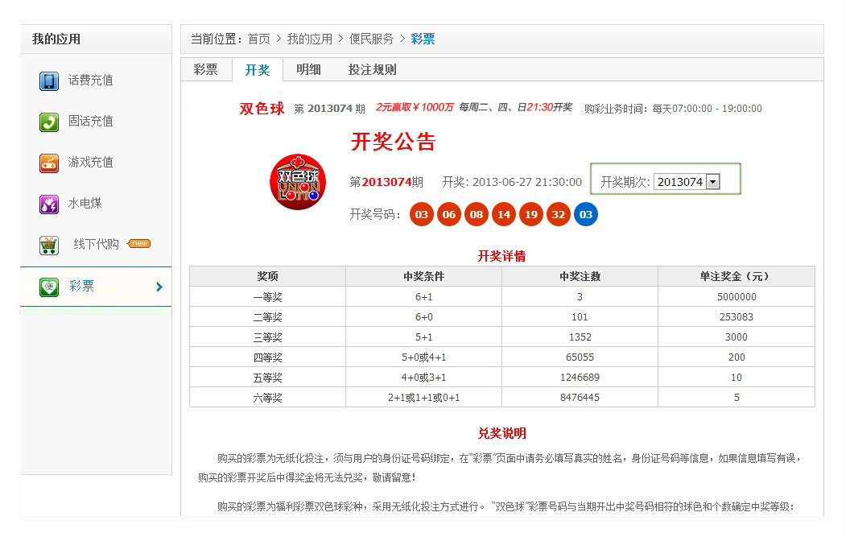Image resolution: width=850 pixels, height=537 pixels.
Task: Click the blue ball number 03
Action: pyautogui.click(x=586, y=214)
